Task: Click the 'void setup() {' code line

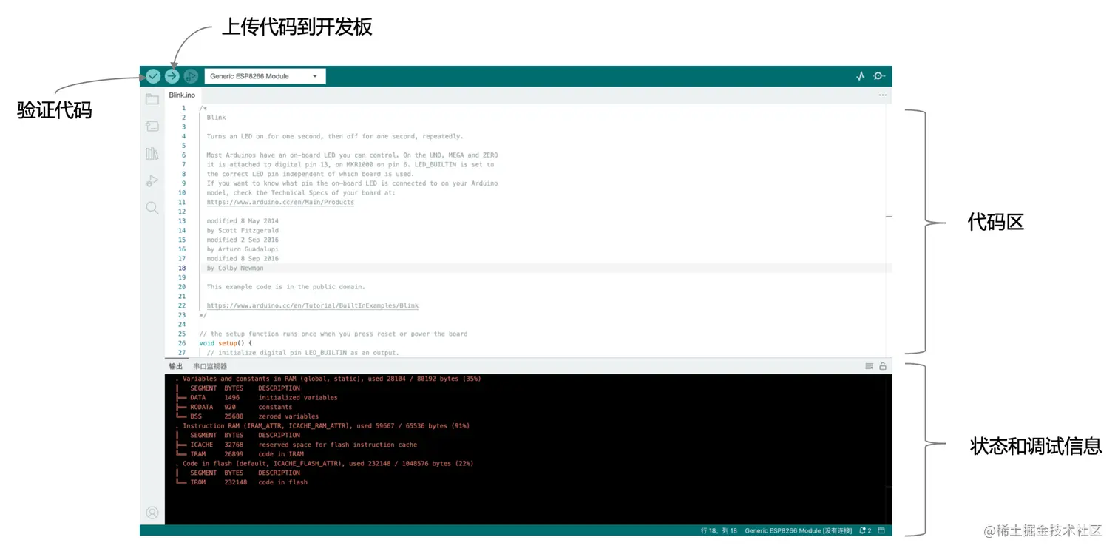Action: (226, 343)
